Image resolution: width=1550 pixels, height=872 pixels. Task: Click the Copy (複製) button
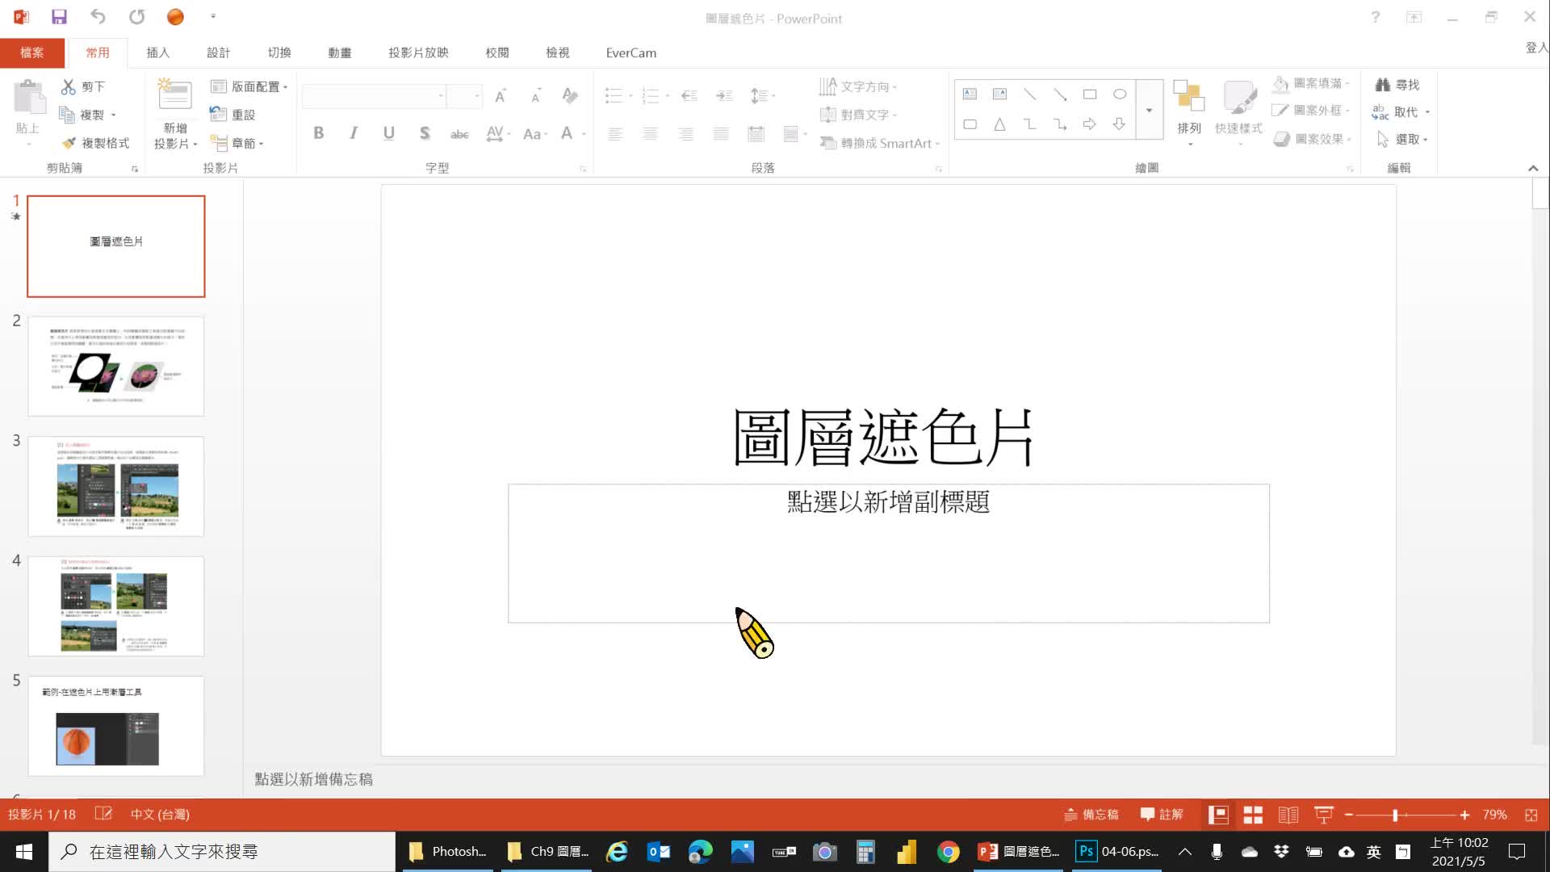(x=82, y=115)
